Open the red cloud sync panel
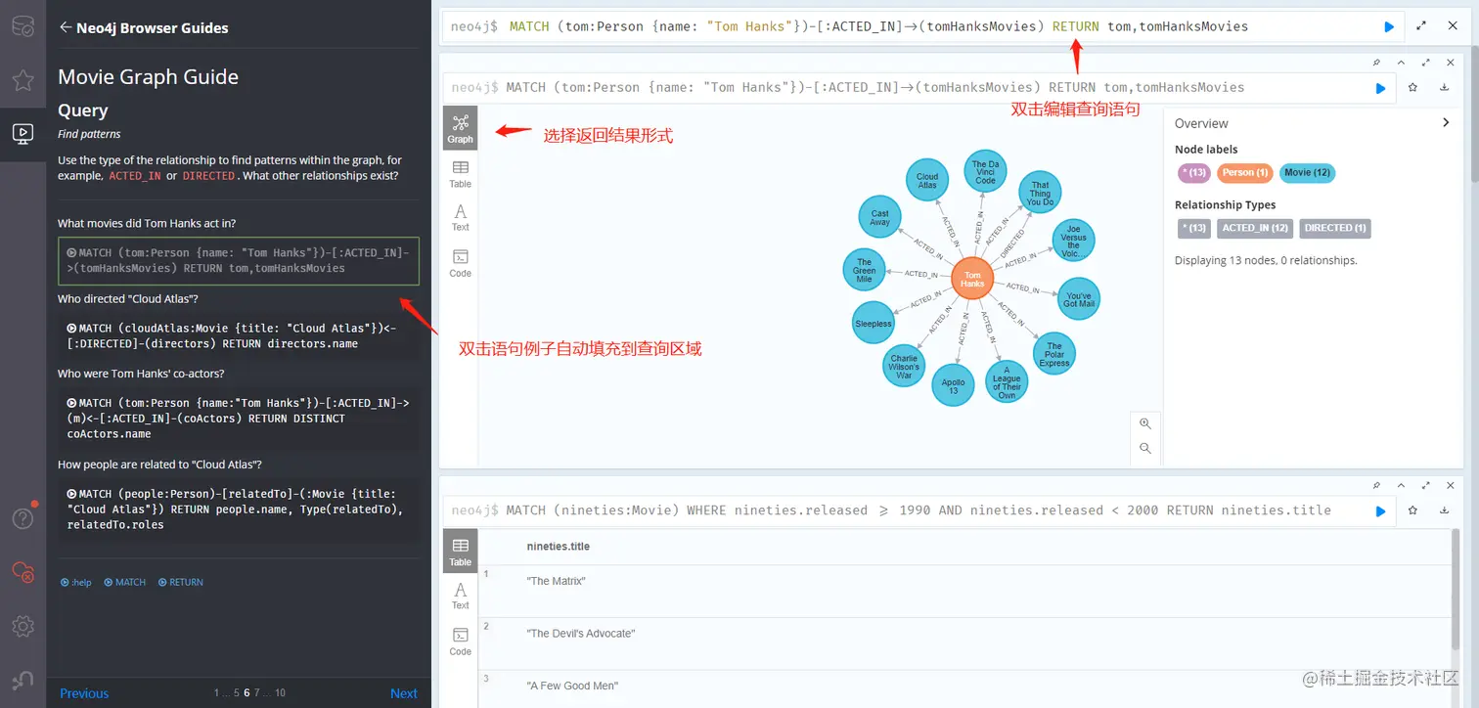Viewport: 1479px width, 708px height. pos(22,572)
